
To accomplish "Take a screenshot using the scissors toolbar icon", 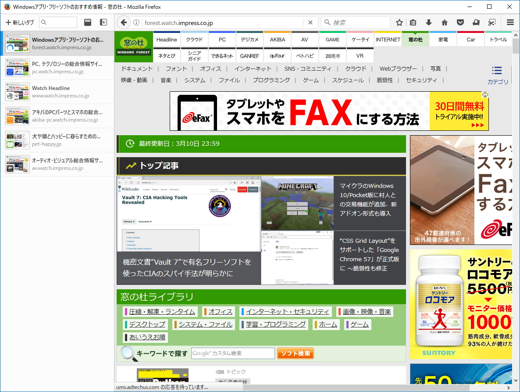I will pyautogui.click(x=492, y=22).
